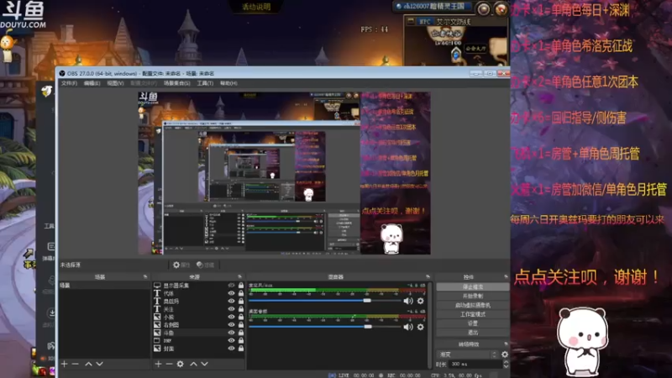Viewport: 672px width, 378px height.
Task: Increase transition 时长 with up arrow
Action: click(x=506, y=362)
